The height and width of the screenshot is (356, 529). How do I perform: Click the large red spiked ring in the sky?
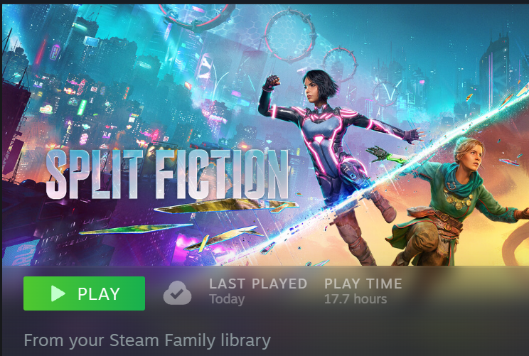click(290, 36)
